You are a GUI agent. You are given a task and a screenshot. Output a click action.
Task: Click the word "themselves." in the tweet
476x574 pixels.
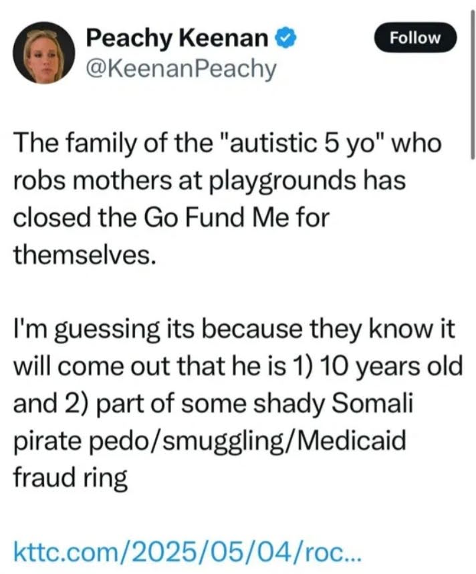[x=84, y=256]
